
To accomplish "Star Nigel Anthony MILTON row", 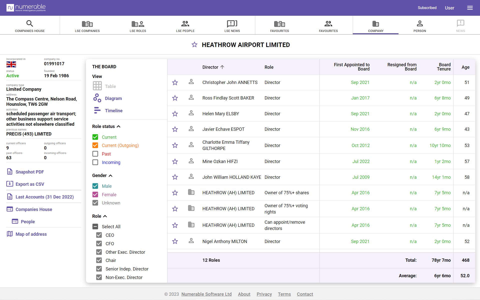I will coord(175,241).
